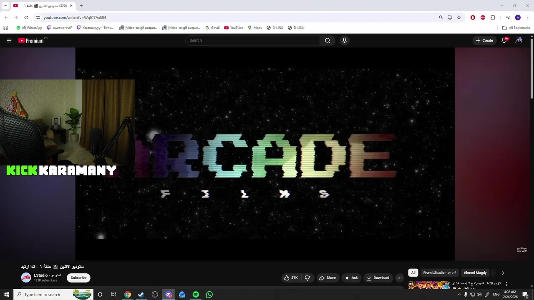Open the WhatsApp bookmark

click(x=29, y=28)
